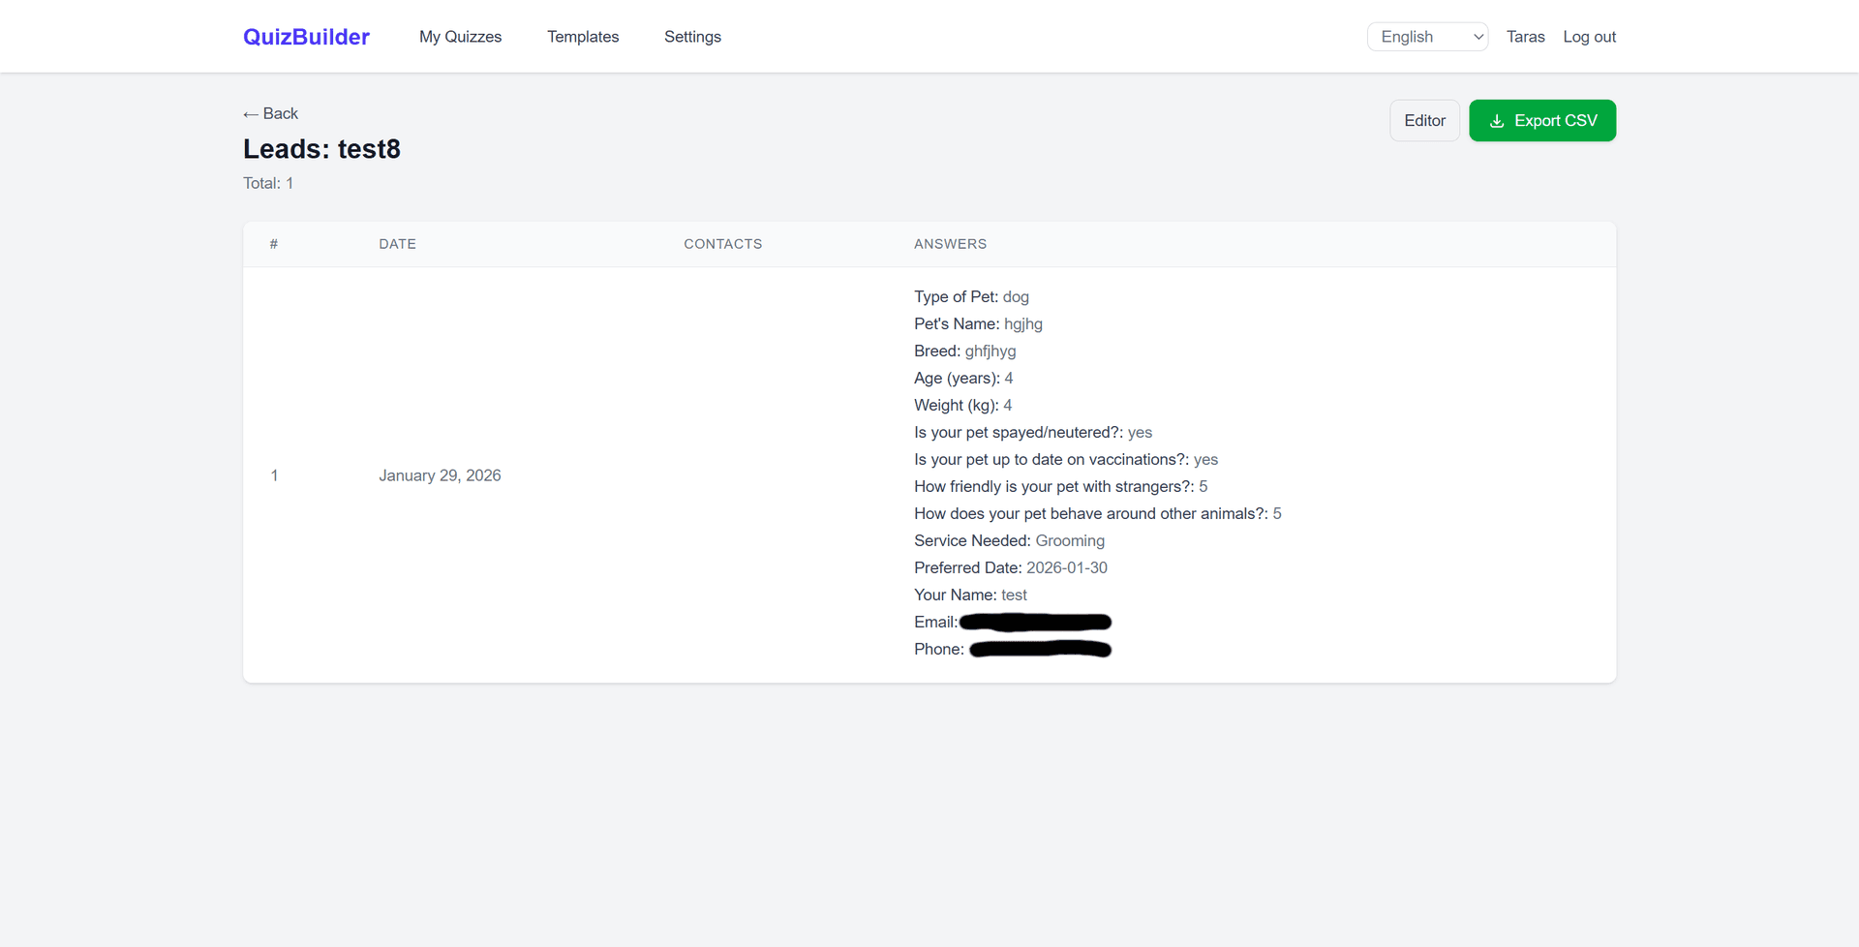Select the DATE column header
The height and width of the screenshot is (947, 1859).
point(397,244)
